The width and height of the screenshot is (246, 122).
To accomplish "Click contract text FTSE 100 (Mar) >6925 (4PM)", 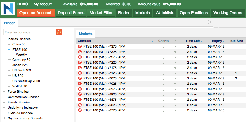I will click(105, 94).
